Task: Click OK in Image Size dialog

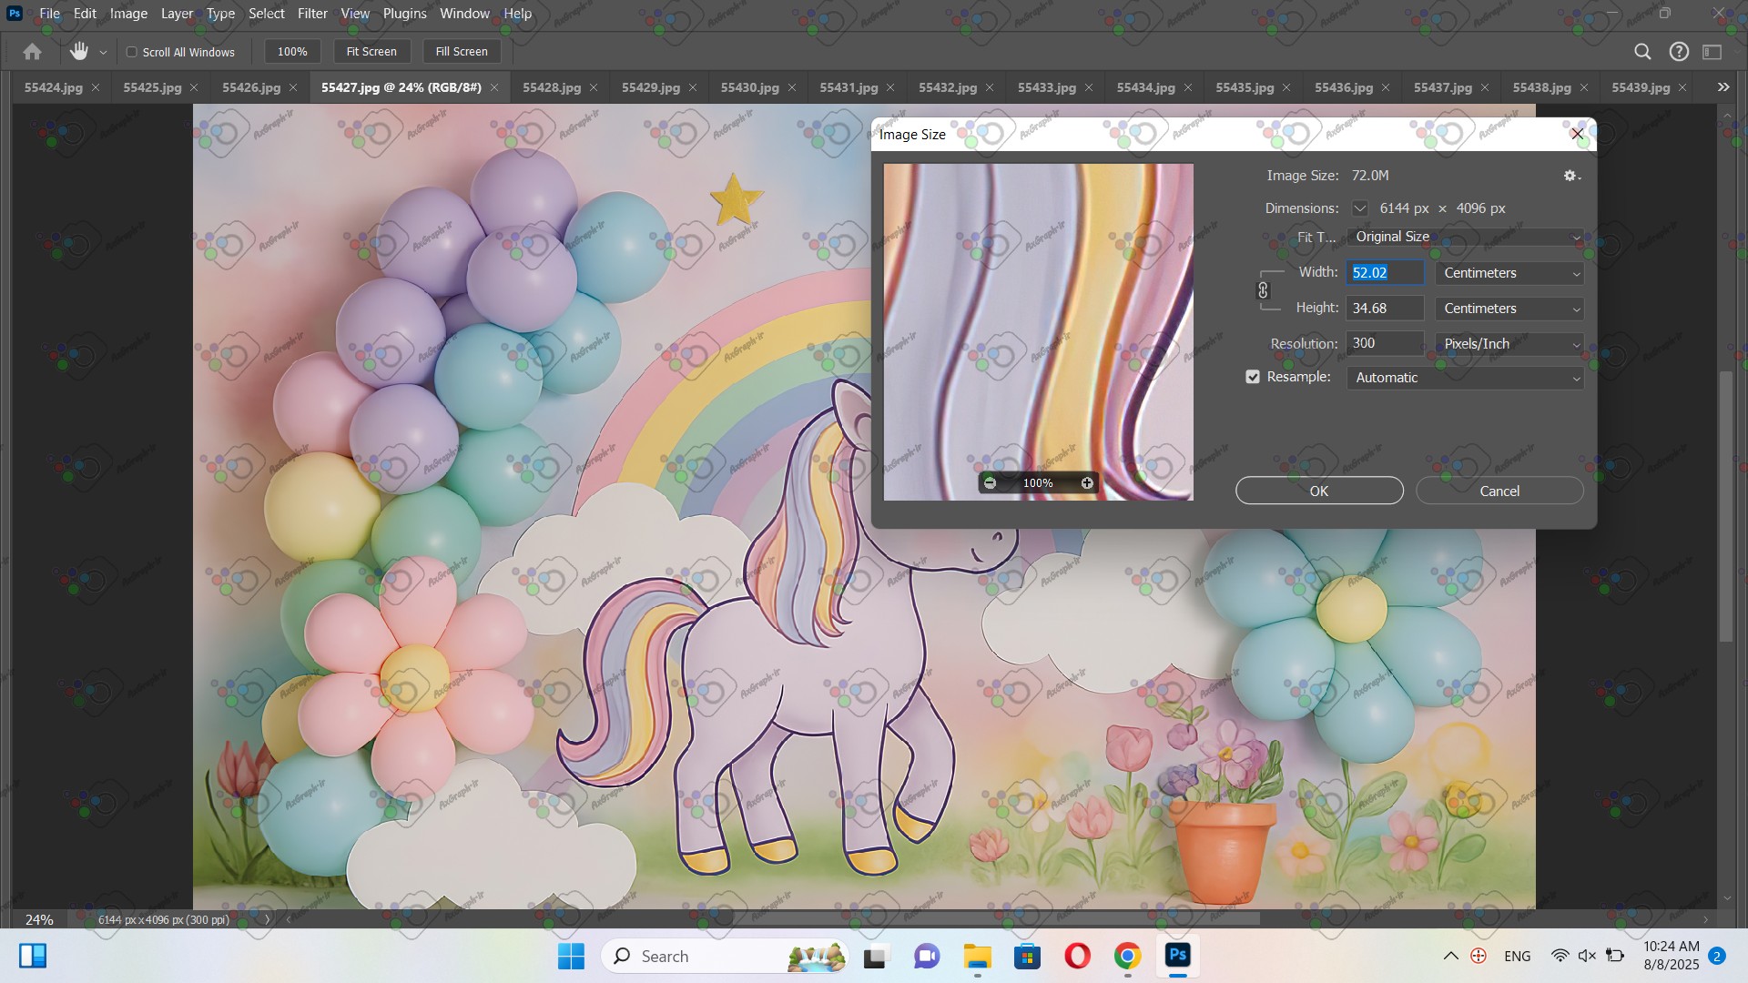Action: click(x=1318, y=491)
